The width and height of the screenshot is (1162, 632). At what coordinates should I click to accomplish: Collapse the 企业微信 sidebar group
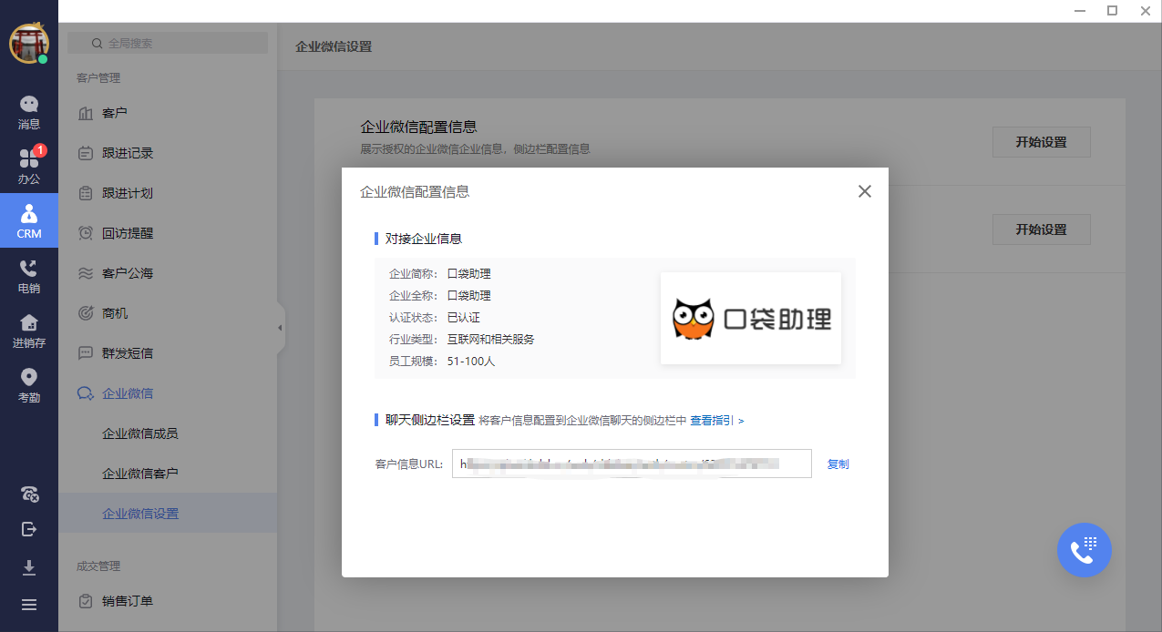tap(168, 393)
